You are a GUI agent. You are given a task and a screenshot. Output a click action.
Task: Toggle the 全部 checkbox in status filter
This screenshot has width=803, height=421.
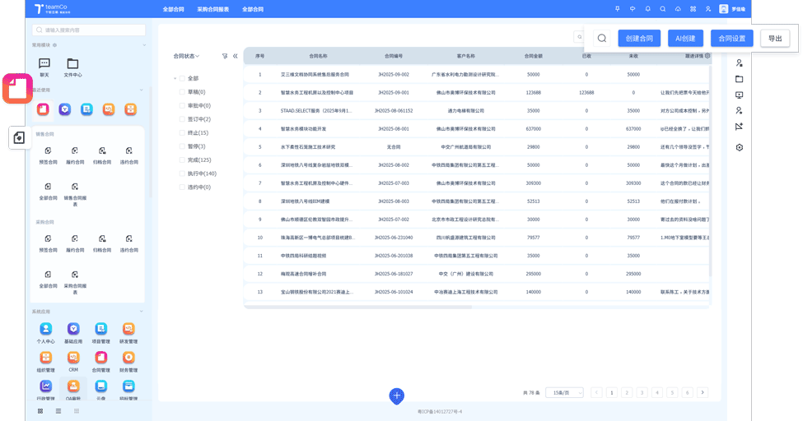(x=182, y=78)
